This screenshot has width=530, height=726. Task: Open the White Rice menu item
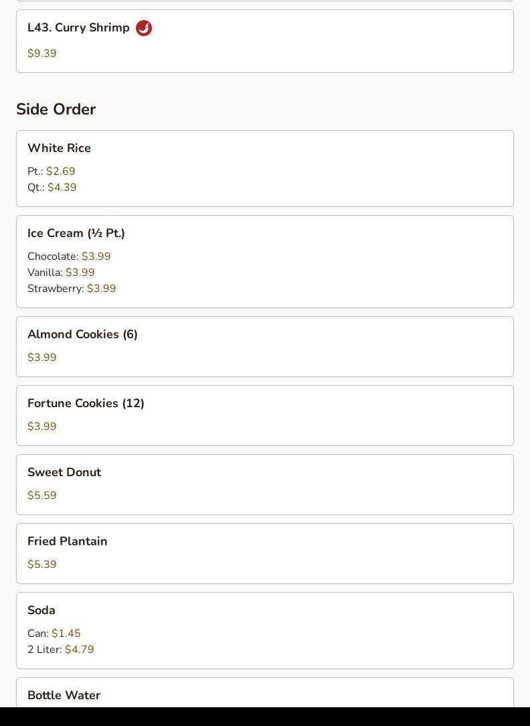pos(59,148)
